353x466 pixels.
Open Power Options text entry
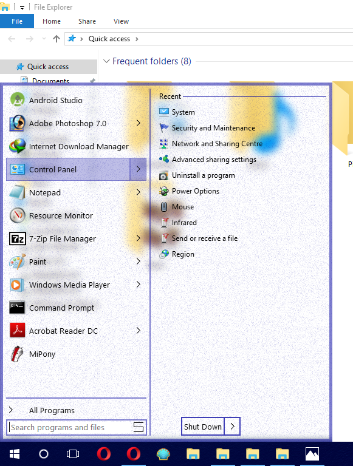(x=196, y=191)
